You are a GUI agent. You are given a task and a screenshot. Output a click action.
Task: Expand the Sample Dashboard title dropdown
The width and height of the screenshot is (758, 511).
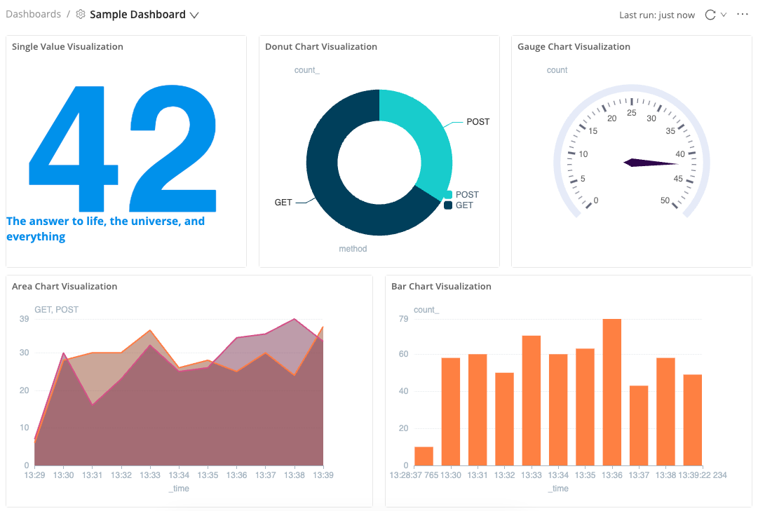point(194,14)
